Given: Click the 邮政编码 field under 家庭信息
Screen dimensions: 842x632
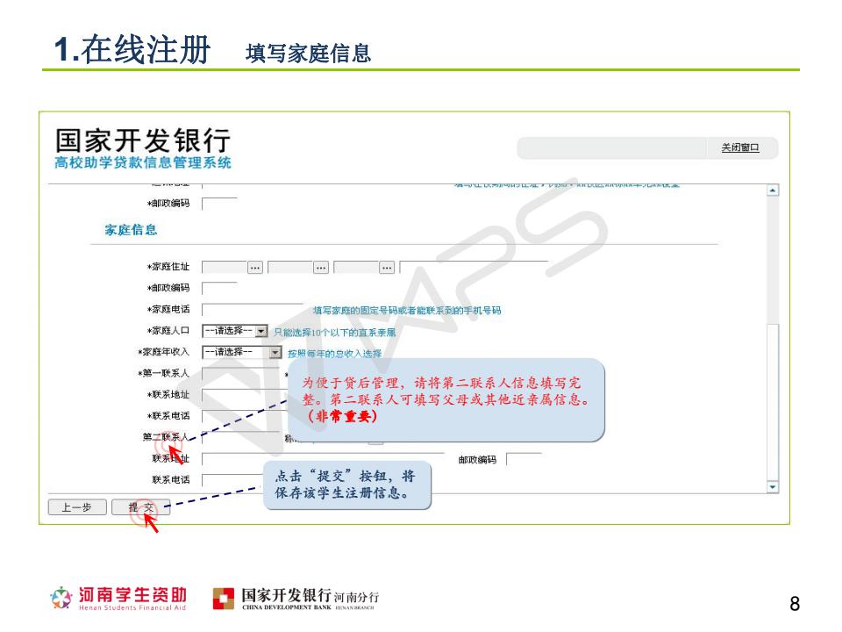Looking at the screenshot, I should pos(219,288).
